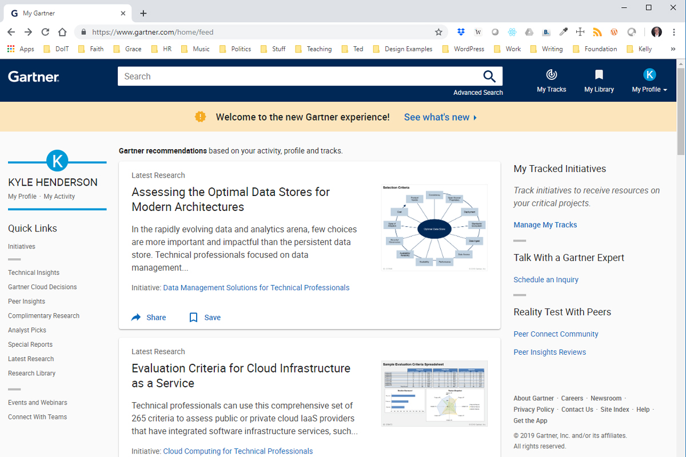Image resolution: width=686 pixels, height=457 pixels.
Task: Save the Data Stores article for later
Action: 204,317
